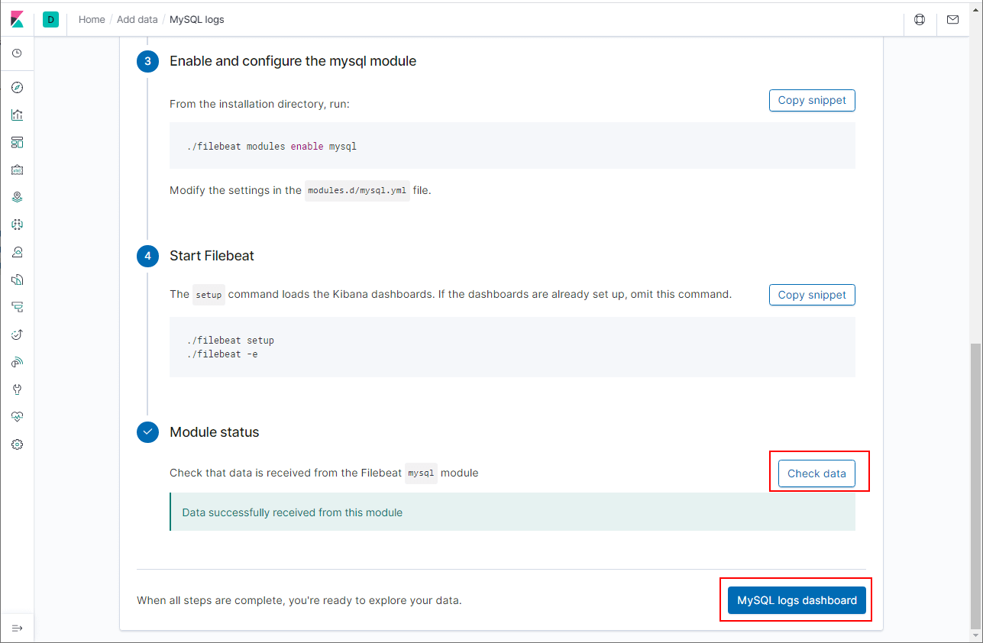Open APM icon in sidebar
Image resolution: width=983 pixels, height=643 pixels.
pos(18,307)
